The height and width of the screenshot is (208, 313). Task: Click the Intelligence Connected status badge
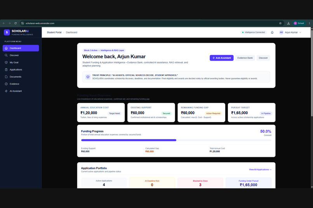click(x=253, y=32)
